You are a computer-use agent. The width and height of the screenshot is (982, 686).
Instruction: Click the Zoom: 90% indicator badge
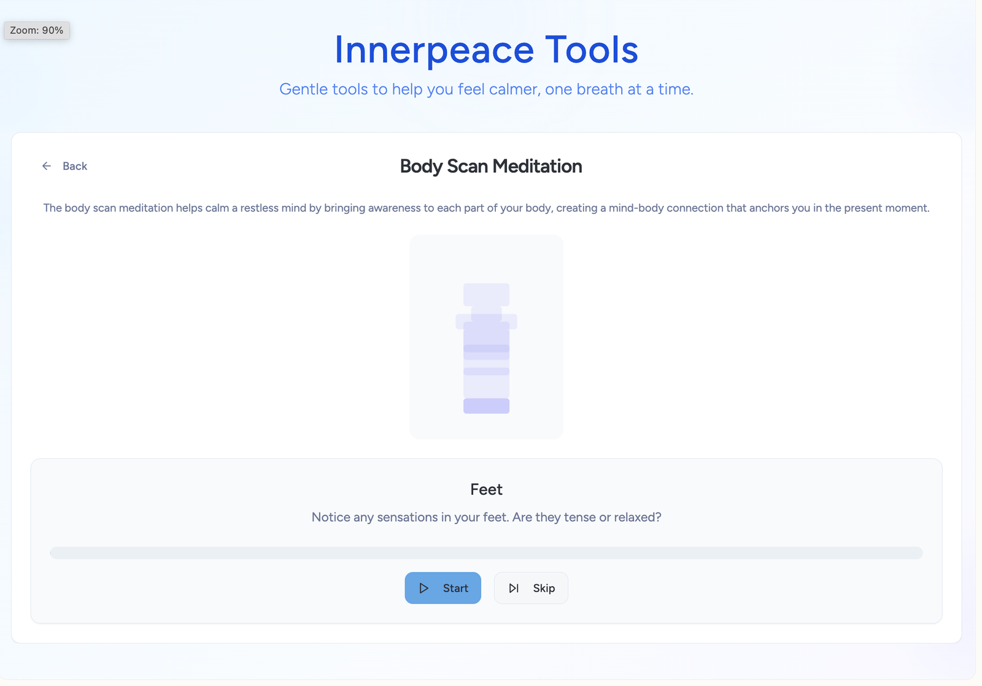pyautogui.click(x=37, y=30)
